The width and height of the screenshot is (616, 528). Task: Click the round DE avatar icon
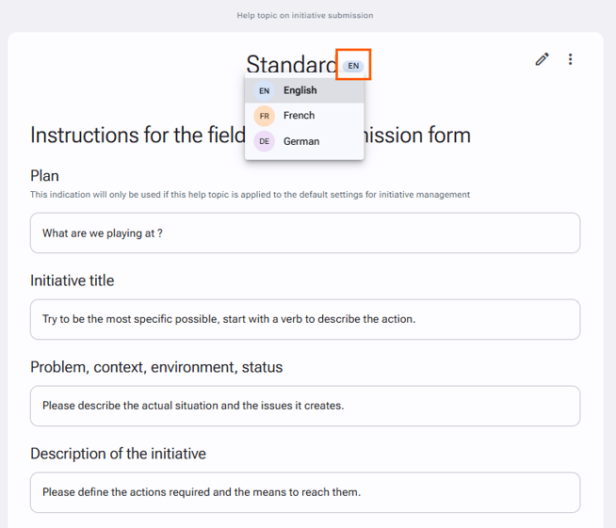pyautogui.click(x=264, y=141)
